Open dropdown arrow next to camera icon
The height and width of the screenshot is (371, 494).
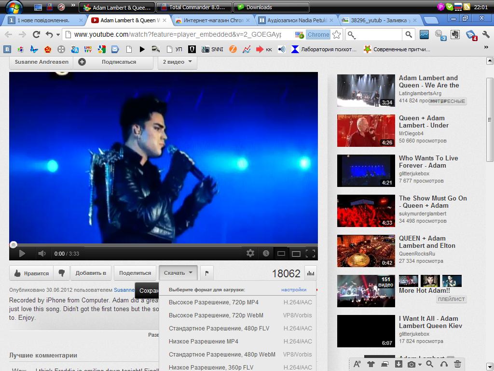(420, 365)
